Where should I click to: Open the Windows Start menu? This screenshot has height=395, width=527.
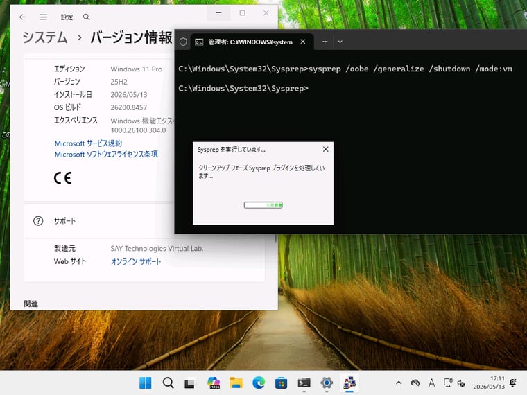145,383
